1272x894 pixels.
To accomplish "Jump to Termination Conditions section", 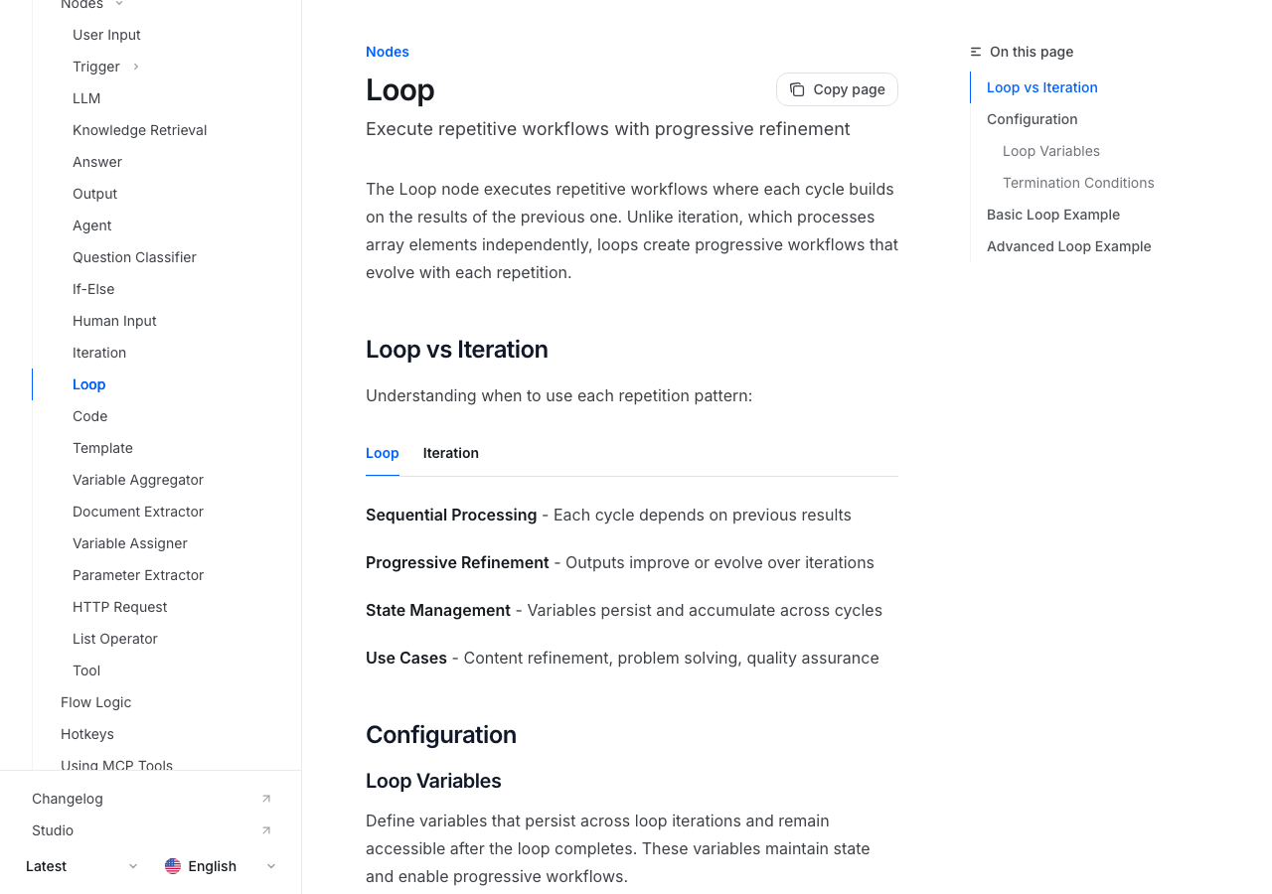I will 1078,183.
